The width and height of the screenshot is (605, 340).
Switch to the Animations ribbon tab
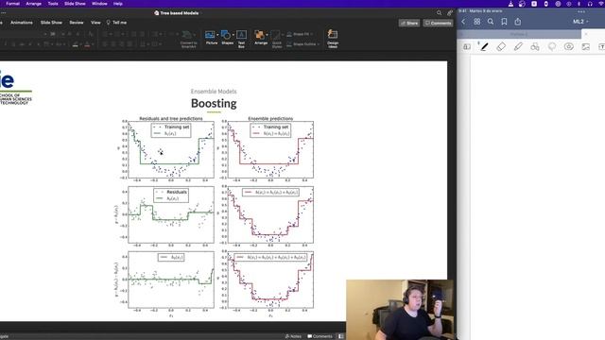pyautogui.click(x=22, y=23)
